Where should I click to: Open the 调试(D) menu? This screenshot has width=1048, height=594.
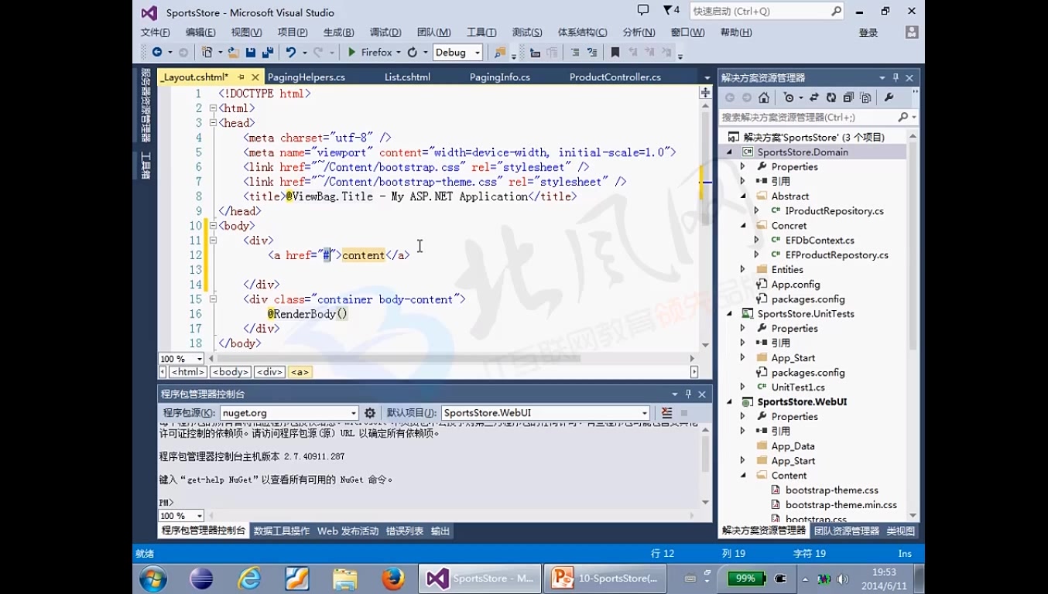tap(385, 32)
